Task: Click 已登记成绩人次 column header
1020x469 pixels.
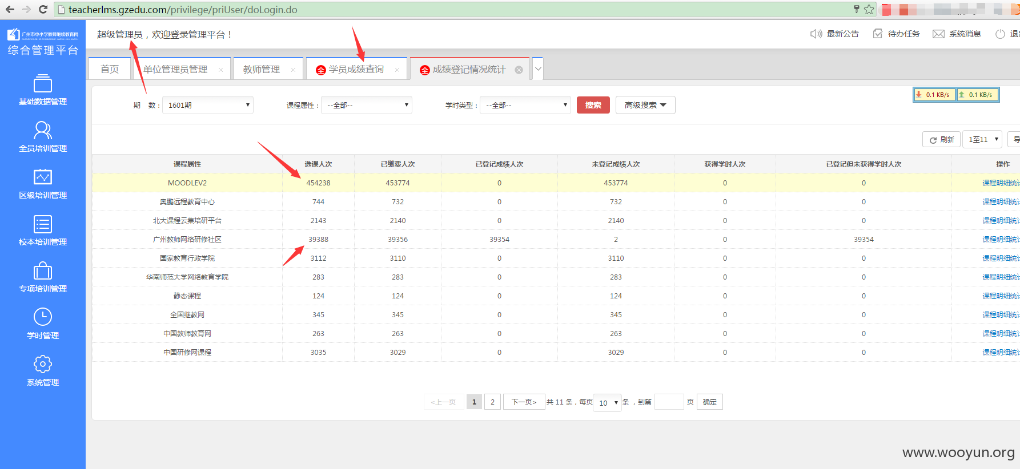Action: [499, 164]
